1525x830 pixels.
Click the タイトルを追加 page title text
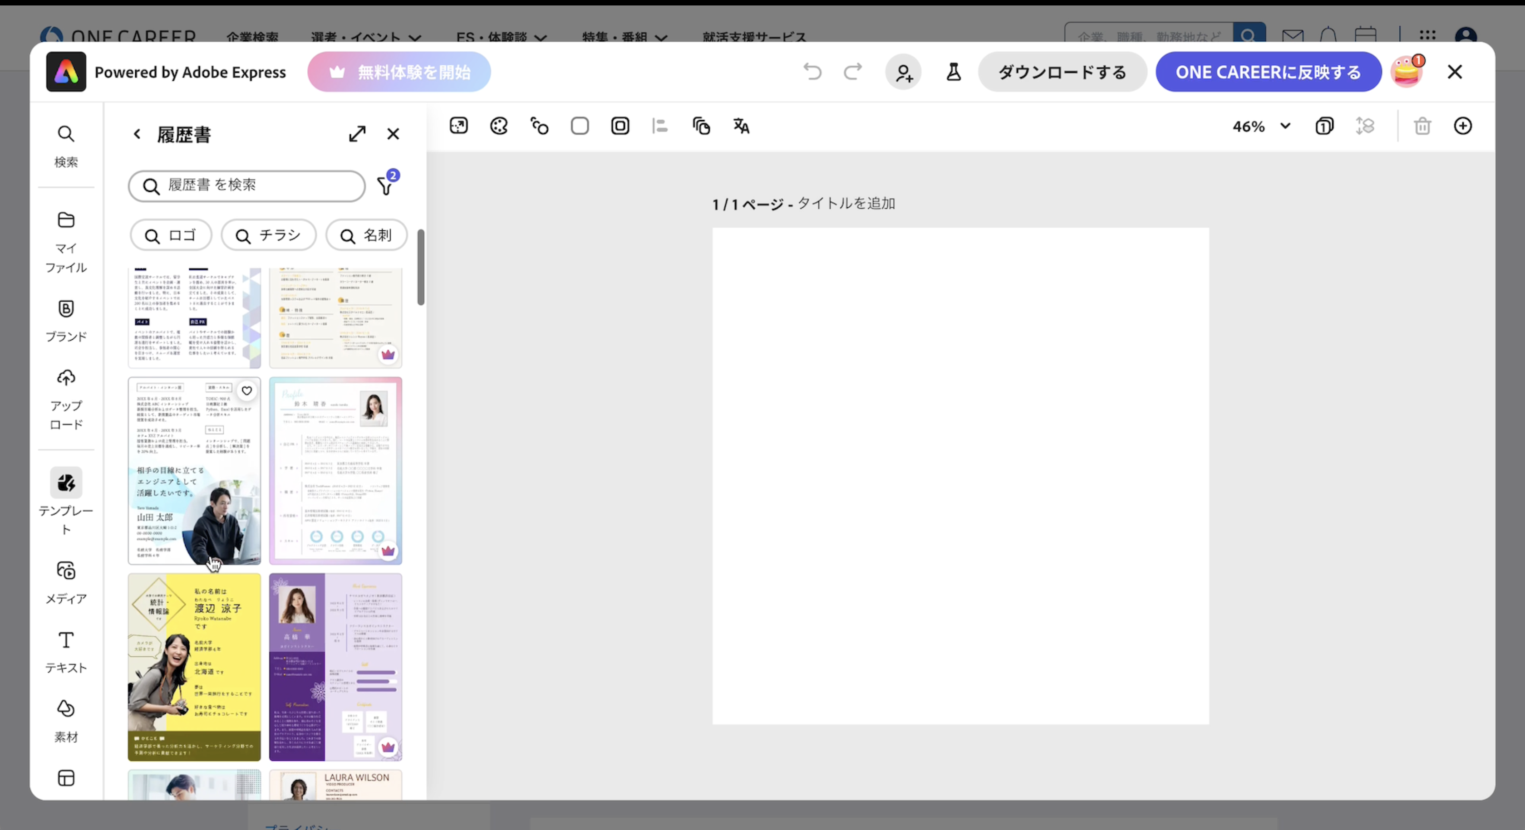pyautogui.click(x=846, y=204)
